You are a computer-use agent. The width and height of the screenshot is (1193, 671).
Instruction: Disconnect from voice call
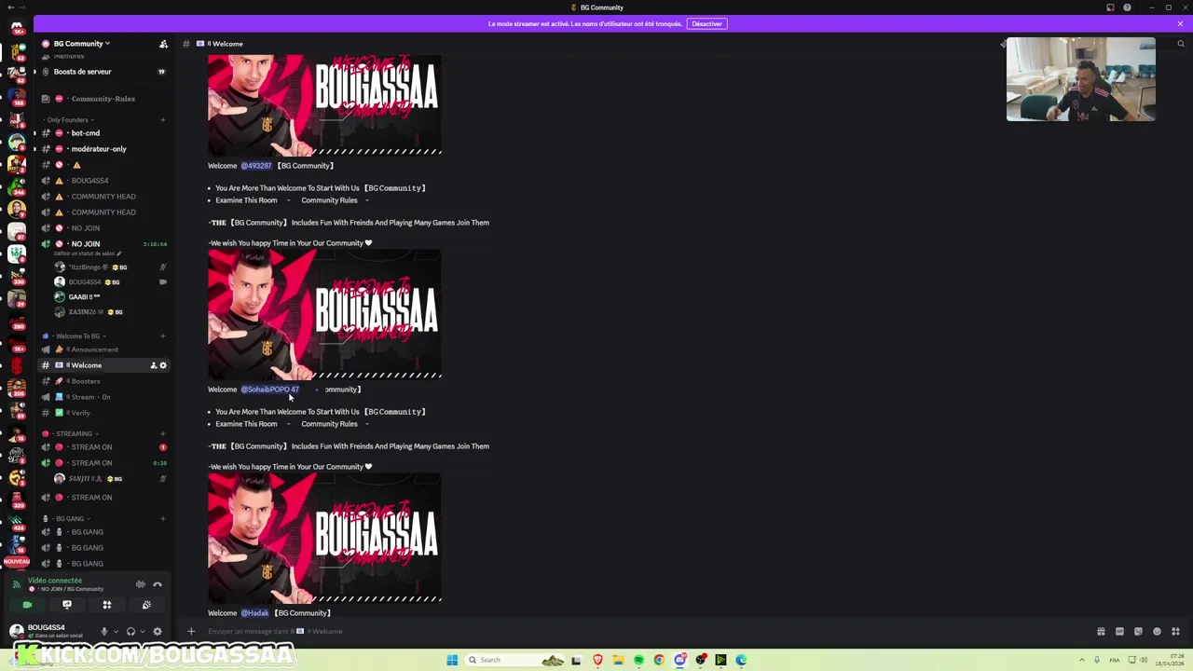point(158,584)
